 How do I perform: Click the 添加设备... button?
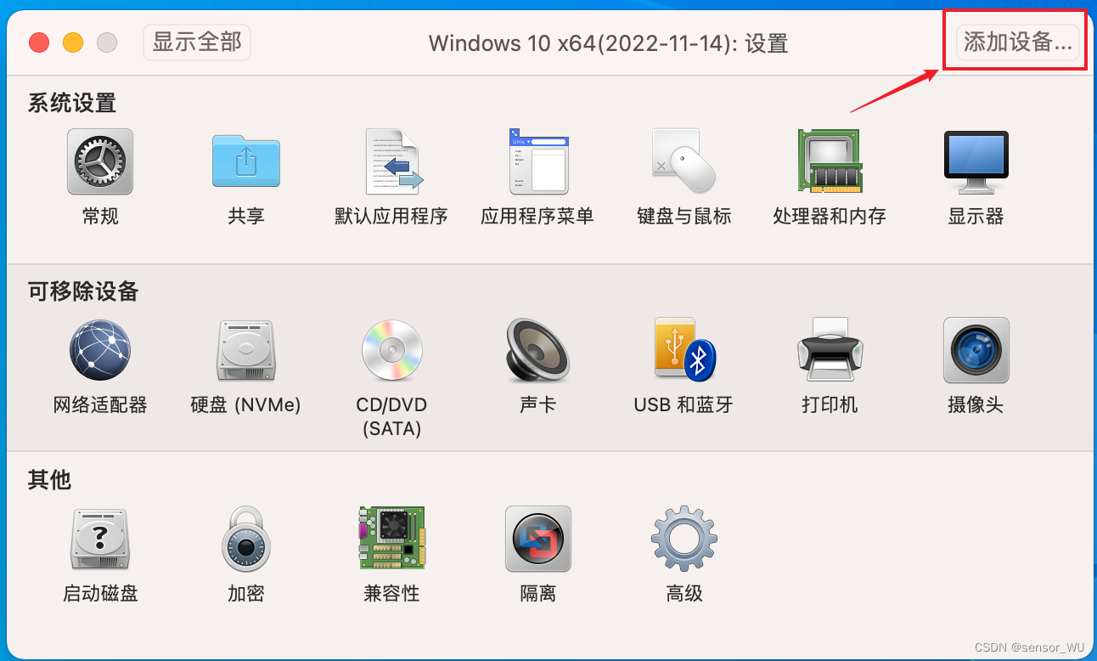(x=1017, y=42)
